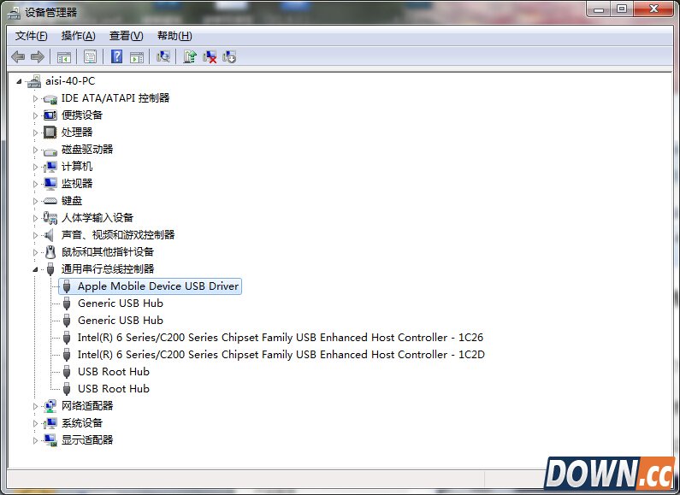Select the first USB Root Hub entry
This screenshot has height=495, width=680.
click(113, 372)
